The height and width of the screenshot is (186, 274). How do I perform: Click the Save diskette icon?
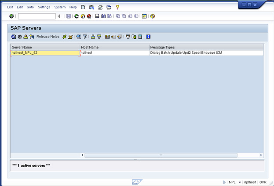click(x=68, y=16)
